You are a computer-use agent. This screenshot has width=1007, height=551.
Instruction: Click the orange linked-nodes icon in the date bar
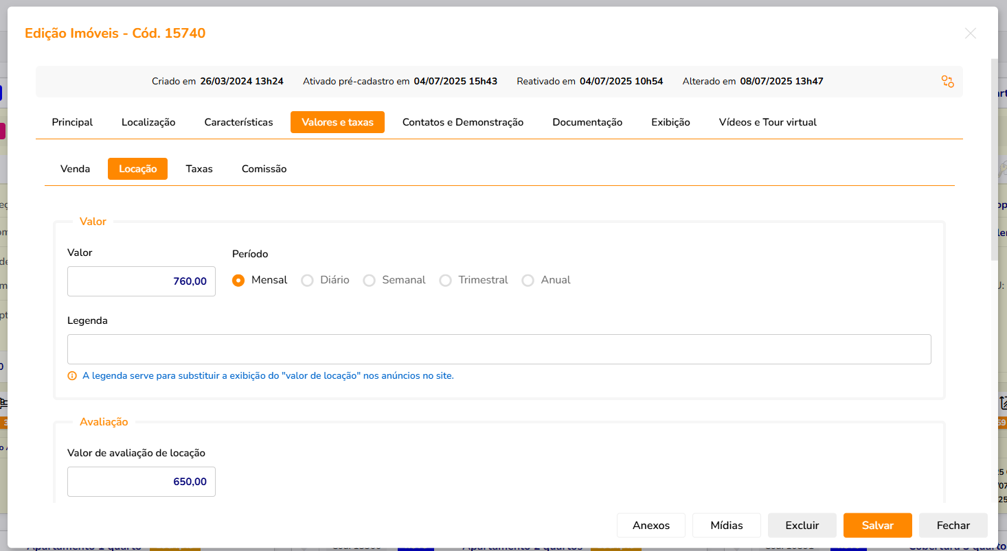point(947,82)
